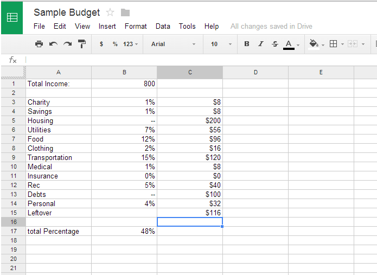
Task: Open the fill color bucket
Action: [314, 44]
